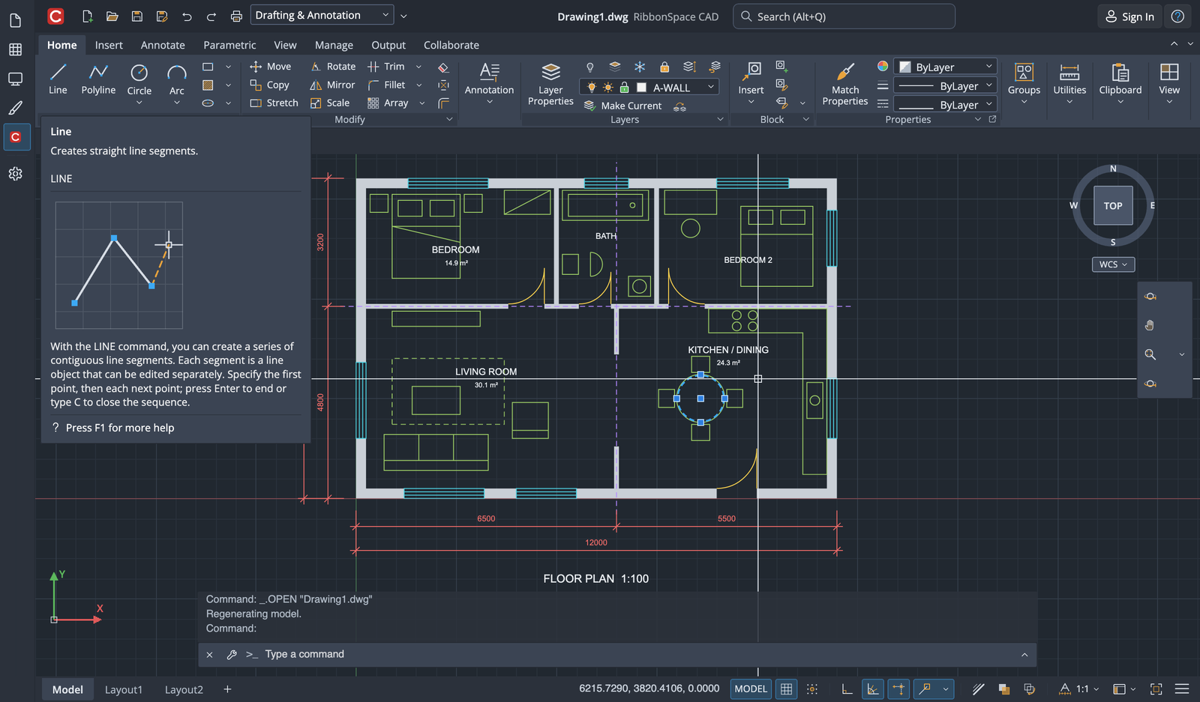This screenshot has height=702, width=1200.
Task: Click the Lock layer icon
Action: [x=664, y=67]
